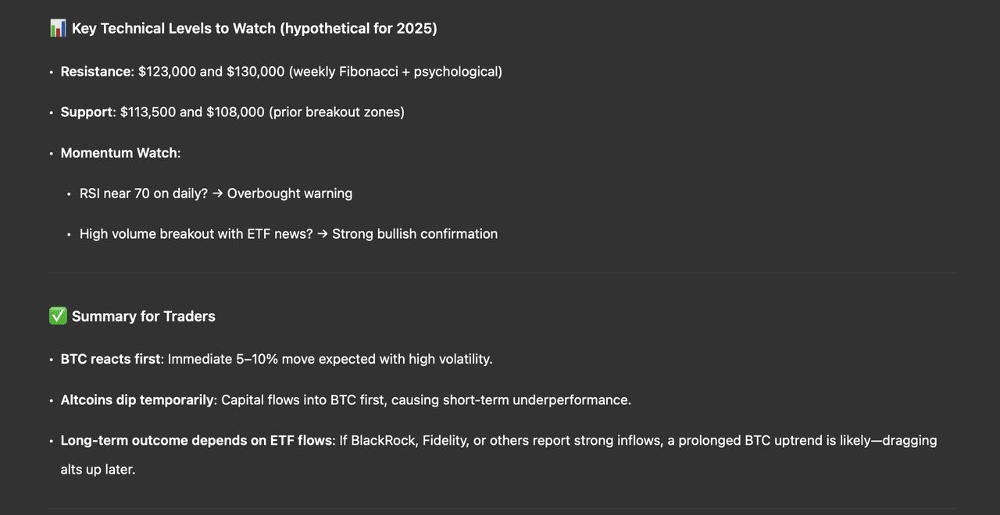Click the Key Technical Levels to Watch heading
This screenshot has height=515, width=1000.
coord(255,29)
